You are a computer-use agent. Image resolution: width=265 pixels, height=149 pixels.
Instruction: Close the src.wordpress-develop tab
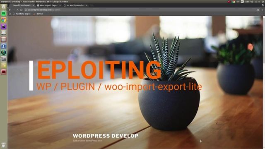coord(87,5)
